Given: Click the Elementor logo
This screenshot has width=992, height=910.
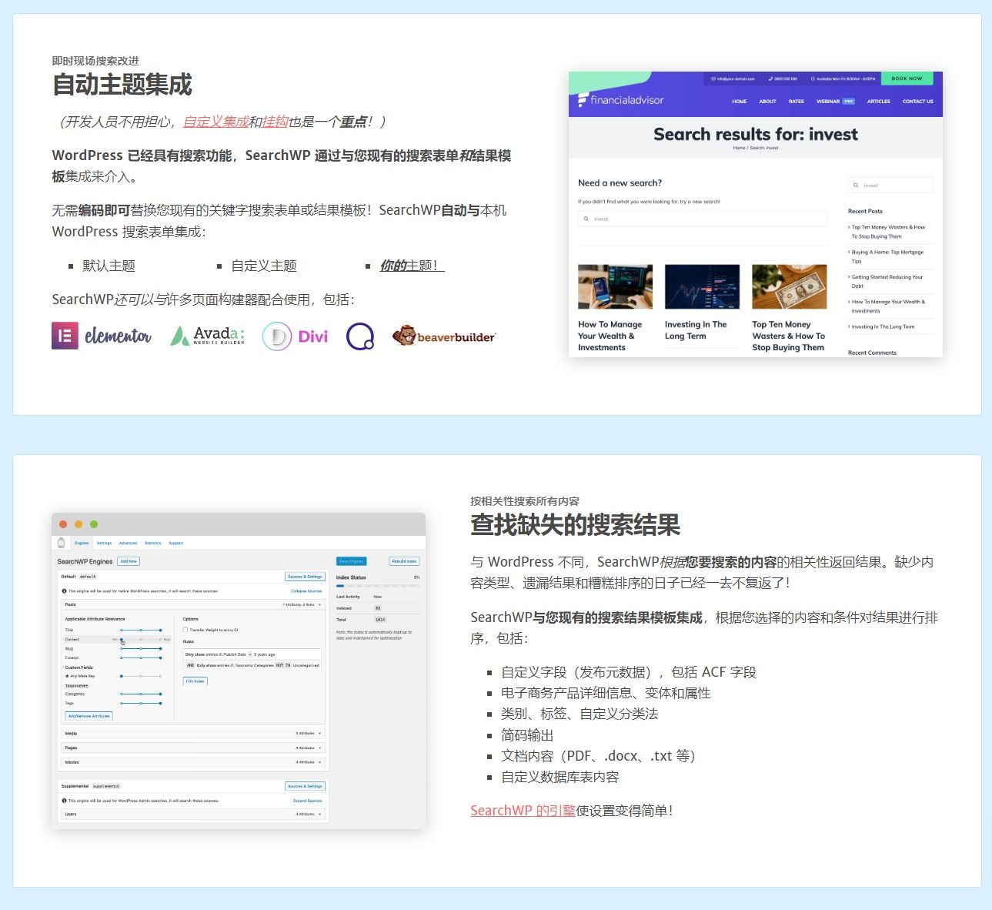Looking at the screenshot, I should coord(102,336).
